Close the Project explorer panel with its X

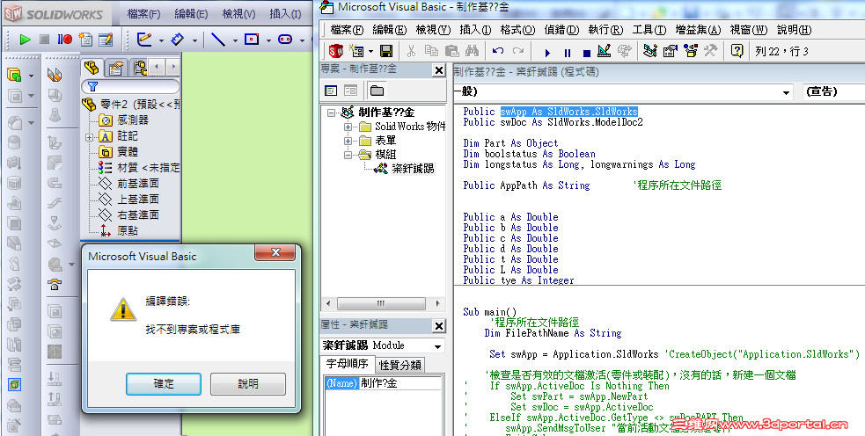pyautogui.click(x=438, y=70)
